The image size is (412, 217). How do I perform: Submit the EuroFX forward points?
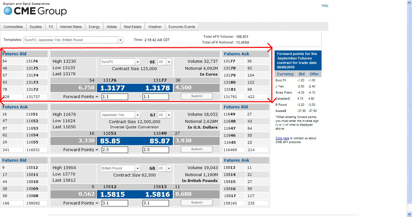click(197, 96)
